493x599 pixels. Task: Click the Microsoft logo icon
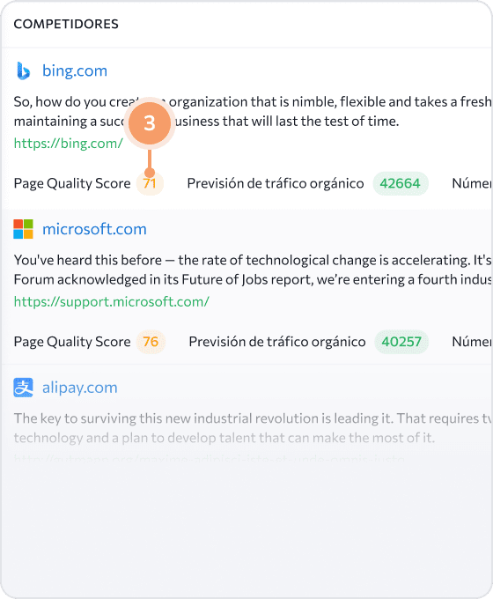pos(23,229)
